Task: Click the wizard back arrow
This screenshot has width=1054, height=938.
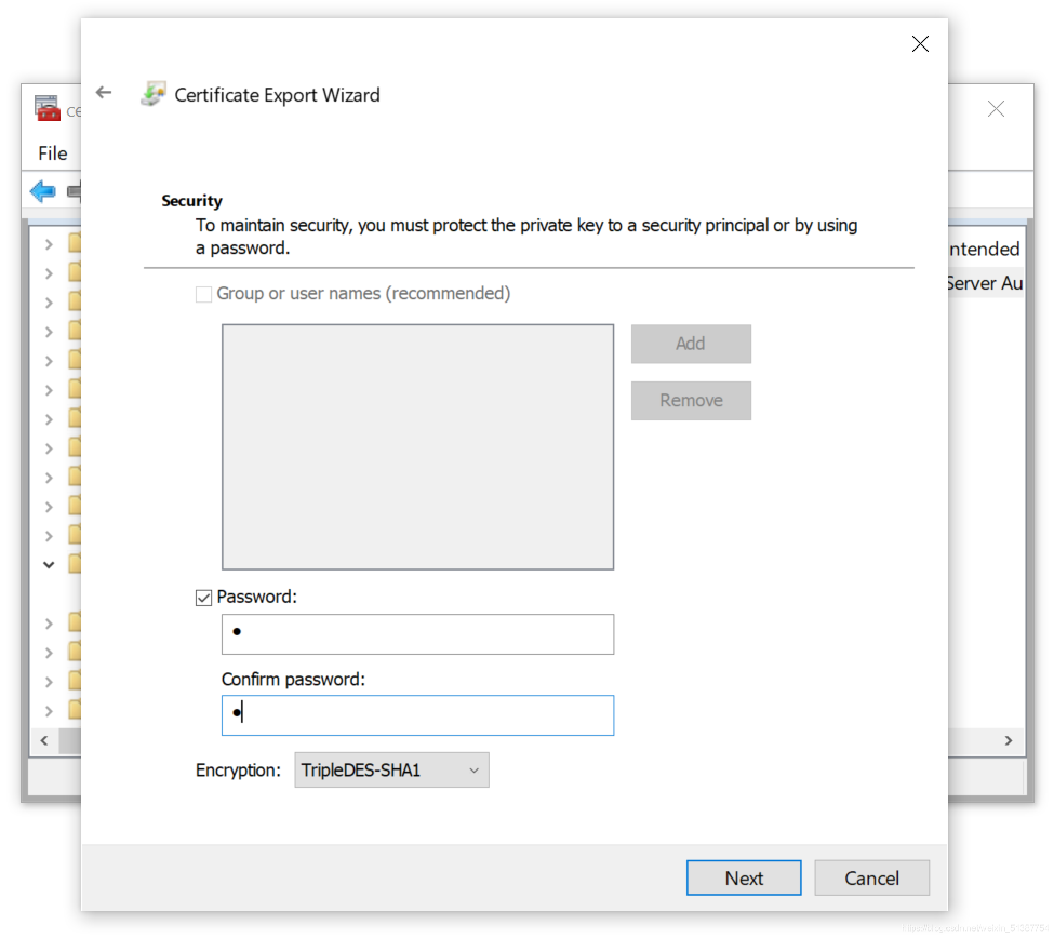Action: coord(103,93)
